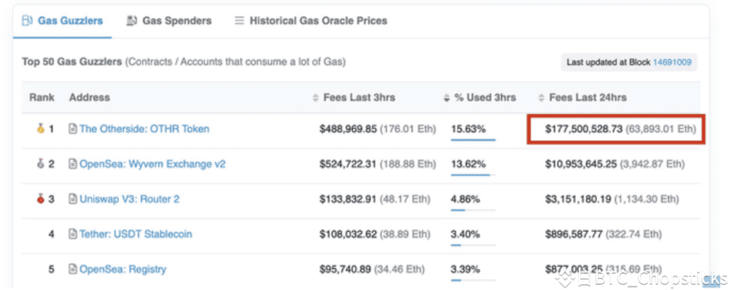This screenshot has height=290, width=730.
Task: Select the $177,500,528.73 24hr fees value
Action: pos(584,129)
